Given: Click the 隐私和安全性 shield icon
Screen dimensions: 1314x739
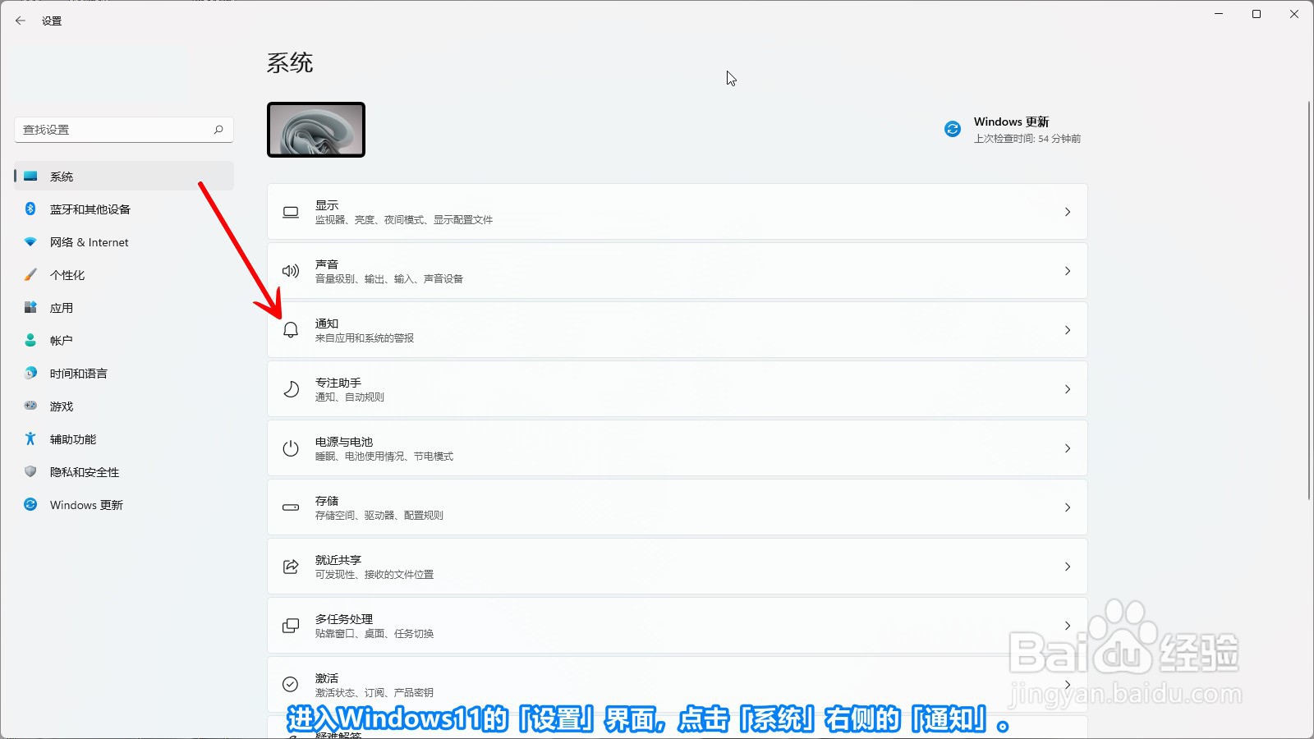Looking at the screenshot, I should (30, 471).
